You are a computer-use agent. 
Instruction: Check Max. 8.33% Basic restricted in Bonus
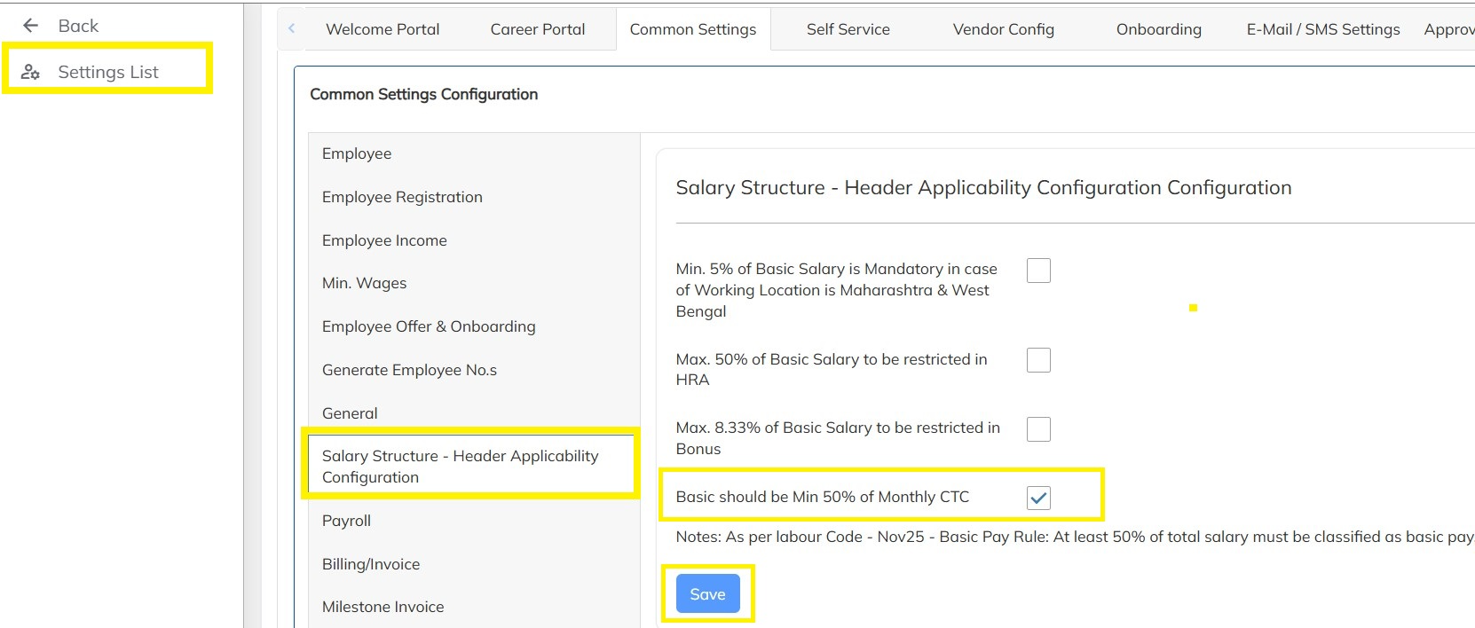[1038, 429]
